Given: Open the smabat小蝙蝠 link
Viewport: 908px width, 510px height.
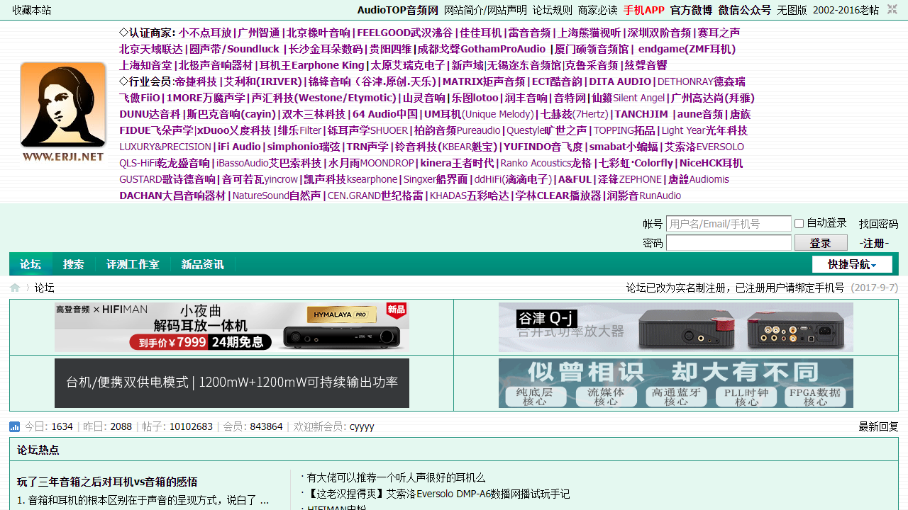Looking at the screenshot, I should [624, 147].
